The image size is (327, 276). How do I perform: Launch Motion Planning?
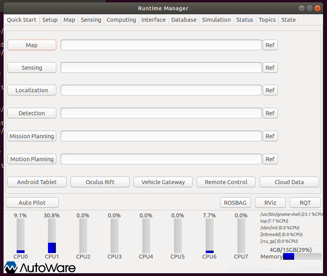32,159
